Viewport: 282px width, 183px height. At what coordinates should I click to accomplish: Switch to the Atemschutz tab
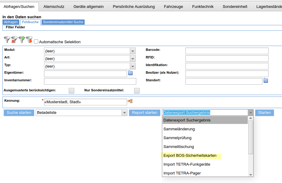pos(54,7)
